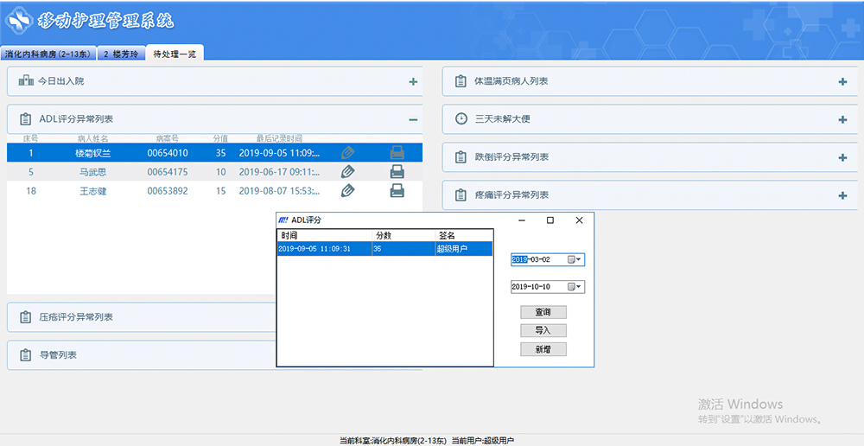Image resolution: width=864 pixels, height=446 pixels.
Task: Print ADL record for 王志健
Action: [397, 191]
